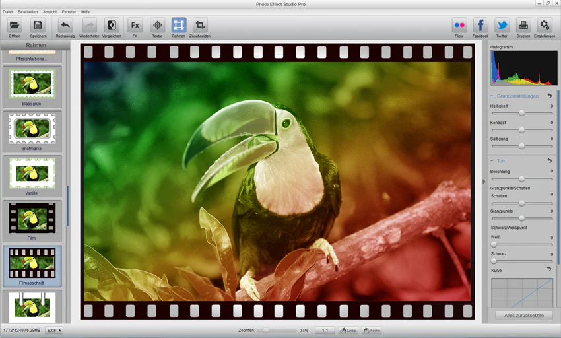Share photo to Facebook

(x=480, y=26)
